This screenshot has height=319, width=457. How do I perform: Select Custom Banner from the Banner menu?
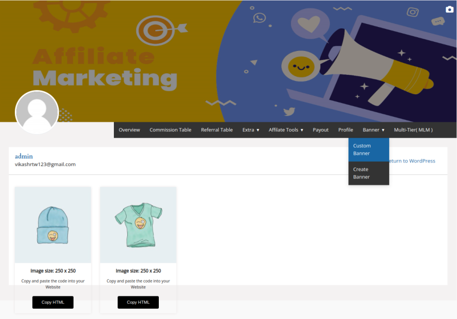[368, 149]
